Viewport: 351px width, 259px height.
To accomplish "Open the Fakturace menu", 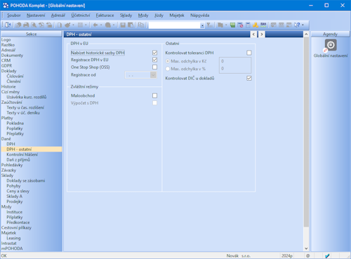I will (105, 15).
